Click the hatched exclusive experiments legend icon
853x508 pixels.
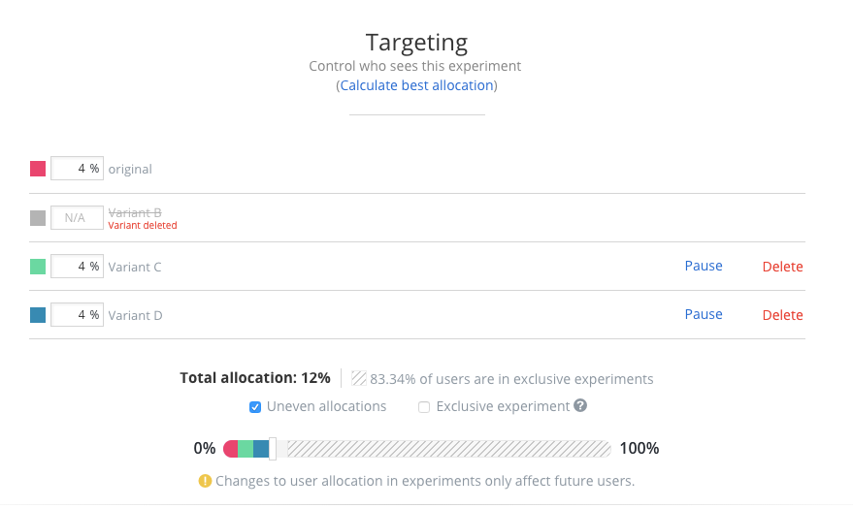click(x=358, y=378)
